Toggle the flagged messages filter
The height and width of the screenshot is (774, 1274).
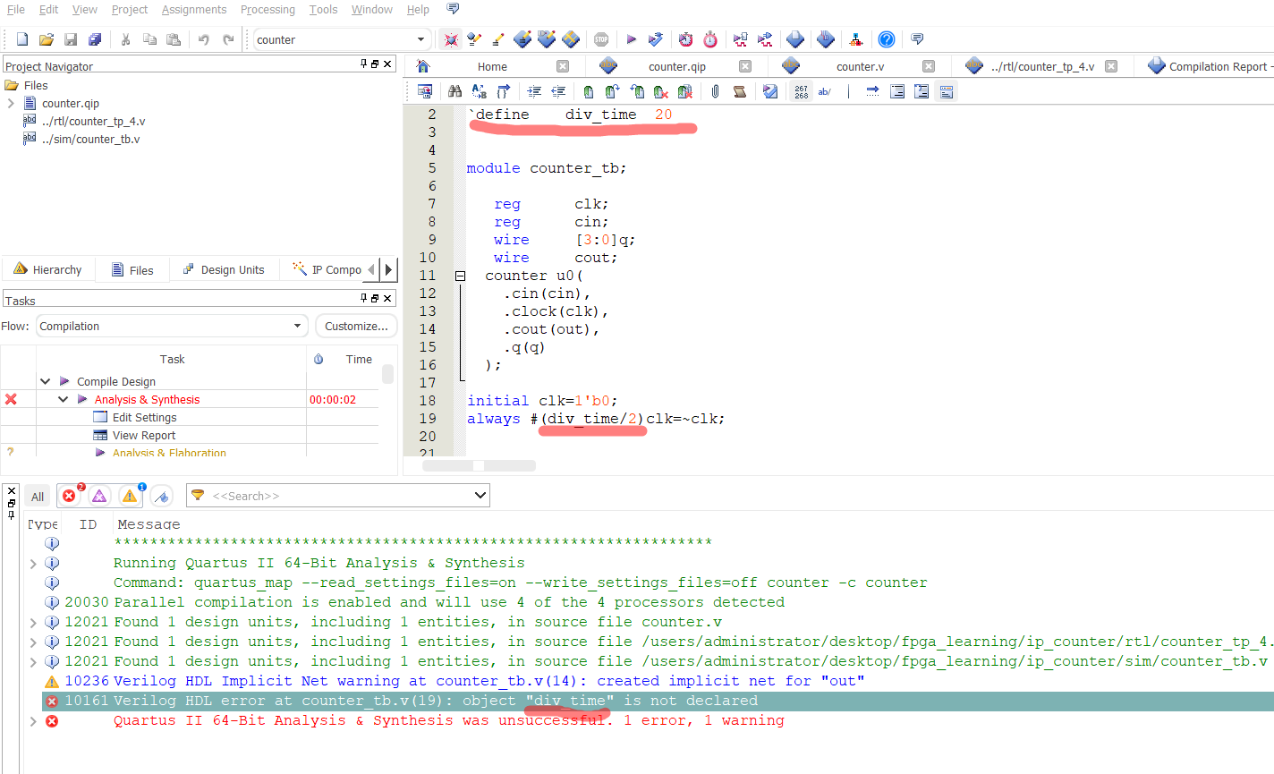[161, 496]
